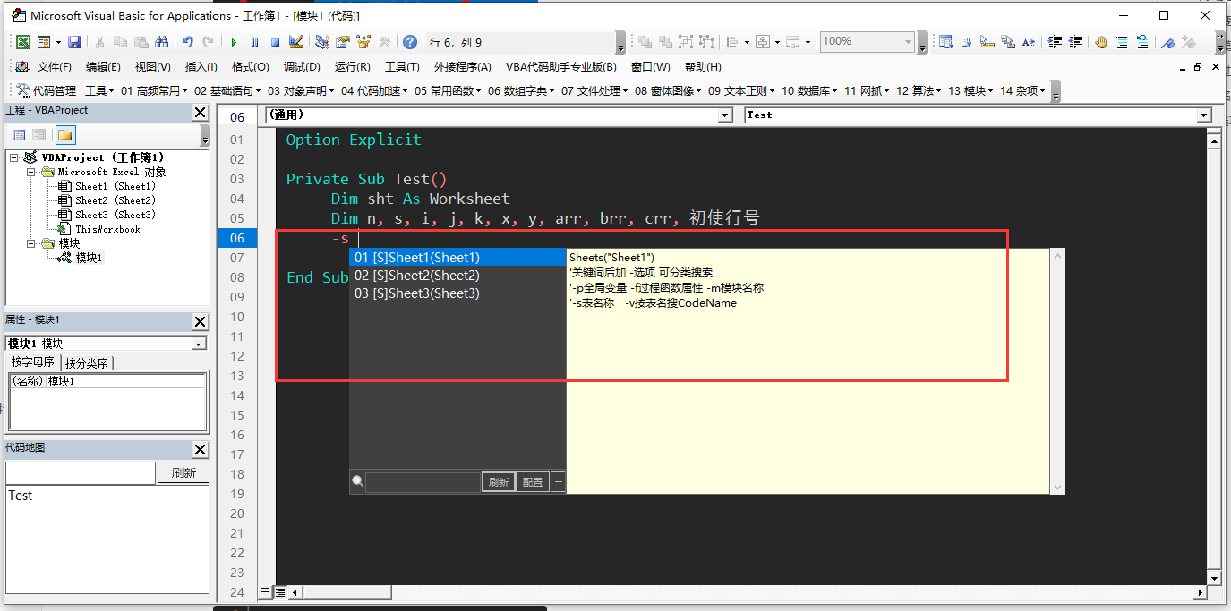Screen dimensions: 1231x611
Task: Click the Outdent icon
Action: pos(1075,42)
